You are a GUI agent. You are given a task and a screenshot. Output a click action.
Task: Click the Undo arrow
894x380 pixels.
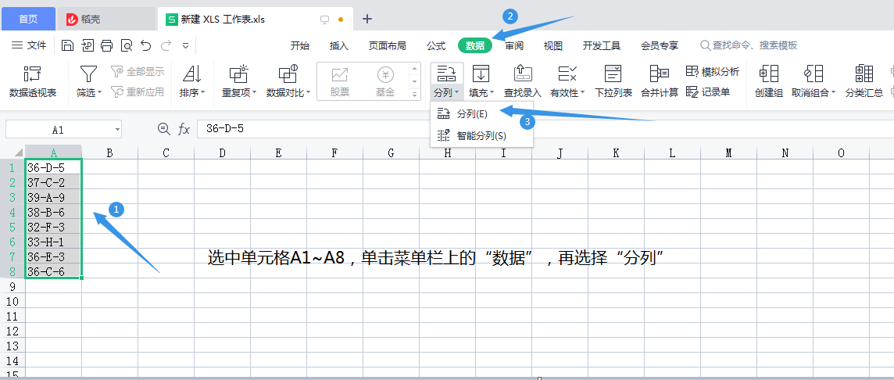pyautogui.click(x=146, y=45)
